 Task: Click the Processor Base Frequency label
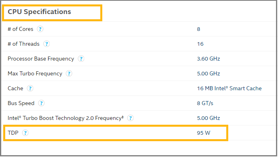(x=41, y=59)
